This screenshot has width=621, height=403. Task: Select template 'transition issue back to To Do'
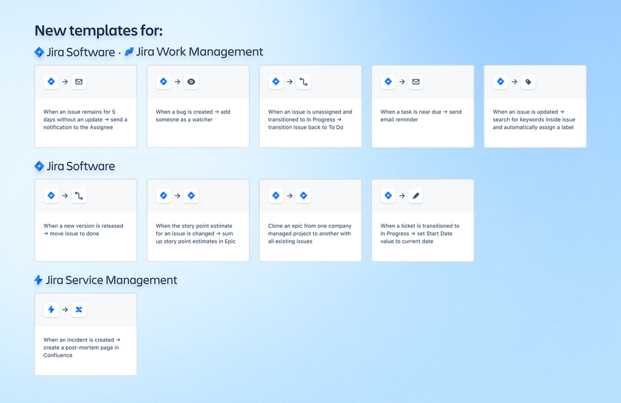tap(310, 106)
